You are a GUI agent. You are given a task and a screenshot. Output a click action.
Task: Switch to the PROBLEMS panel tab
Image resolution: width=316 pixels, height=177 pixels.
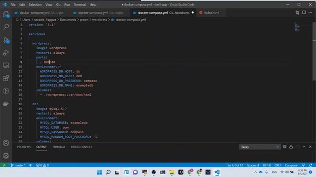click(x=24, y=147)
